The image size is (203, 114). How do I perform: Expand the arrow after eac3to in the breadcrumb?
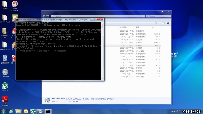tap(62, 16)
